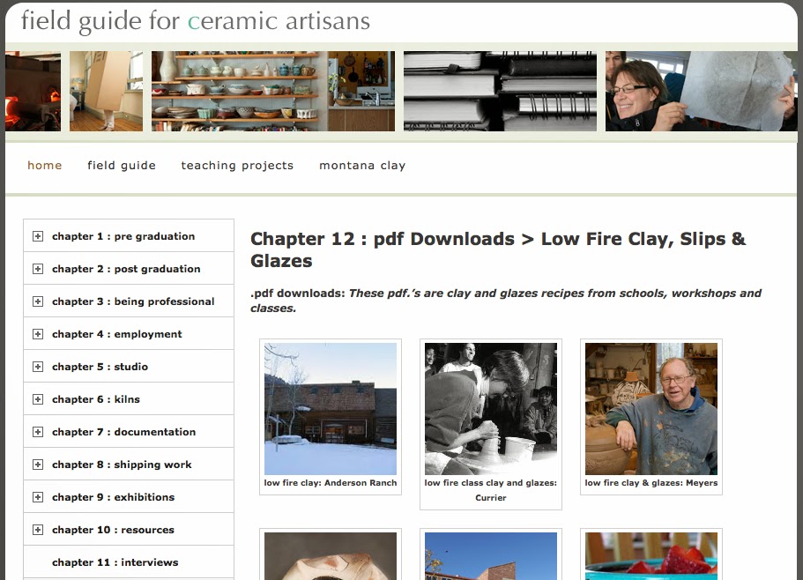Click plus icon beside chapter 10 resources
This screenshot has height=580, width=803.
click(38, 530)
